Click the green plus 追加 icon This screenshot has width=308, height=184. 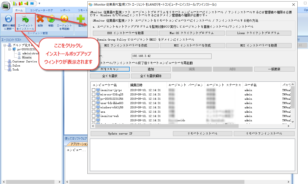[x=81, y=19]
